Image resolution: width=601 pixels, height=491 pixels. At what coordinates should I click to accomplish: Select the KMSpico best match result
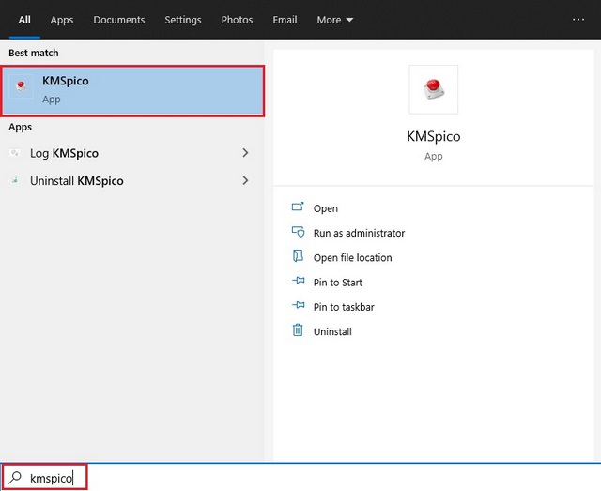point(133,91)
